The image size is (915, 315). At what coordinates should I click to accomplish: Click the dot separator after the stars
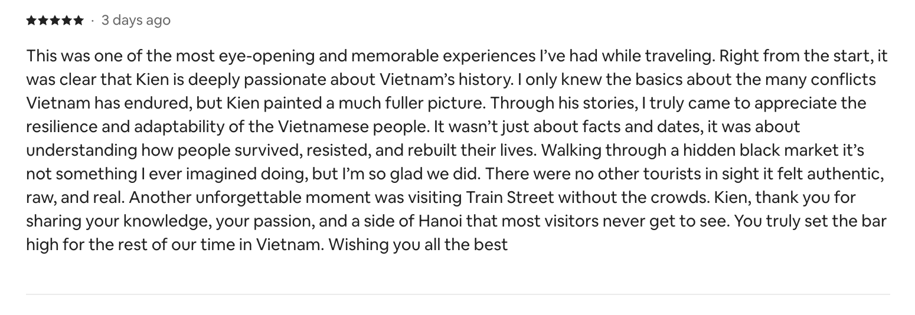coord(92,21)
